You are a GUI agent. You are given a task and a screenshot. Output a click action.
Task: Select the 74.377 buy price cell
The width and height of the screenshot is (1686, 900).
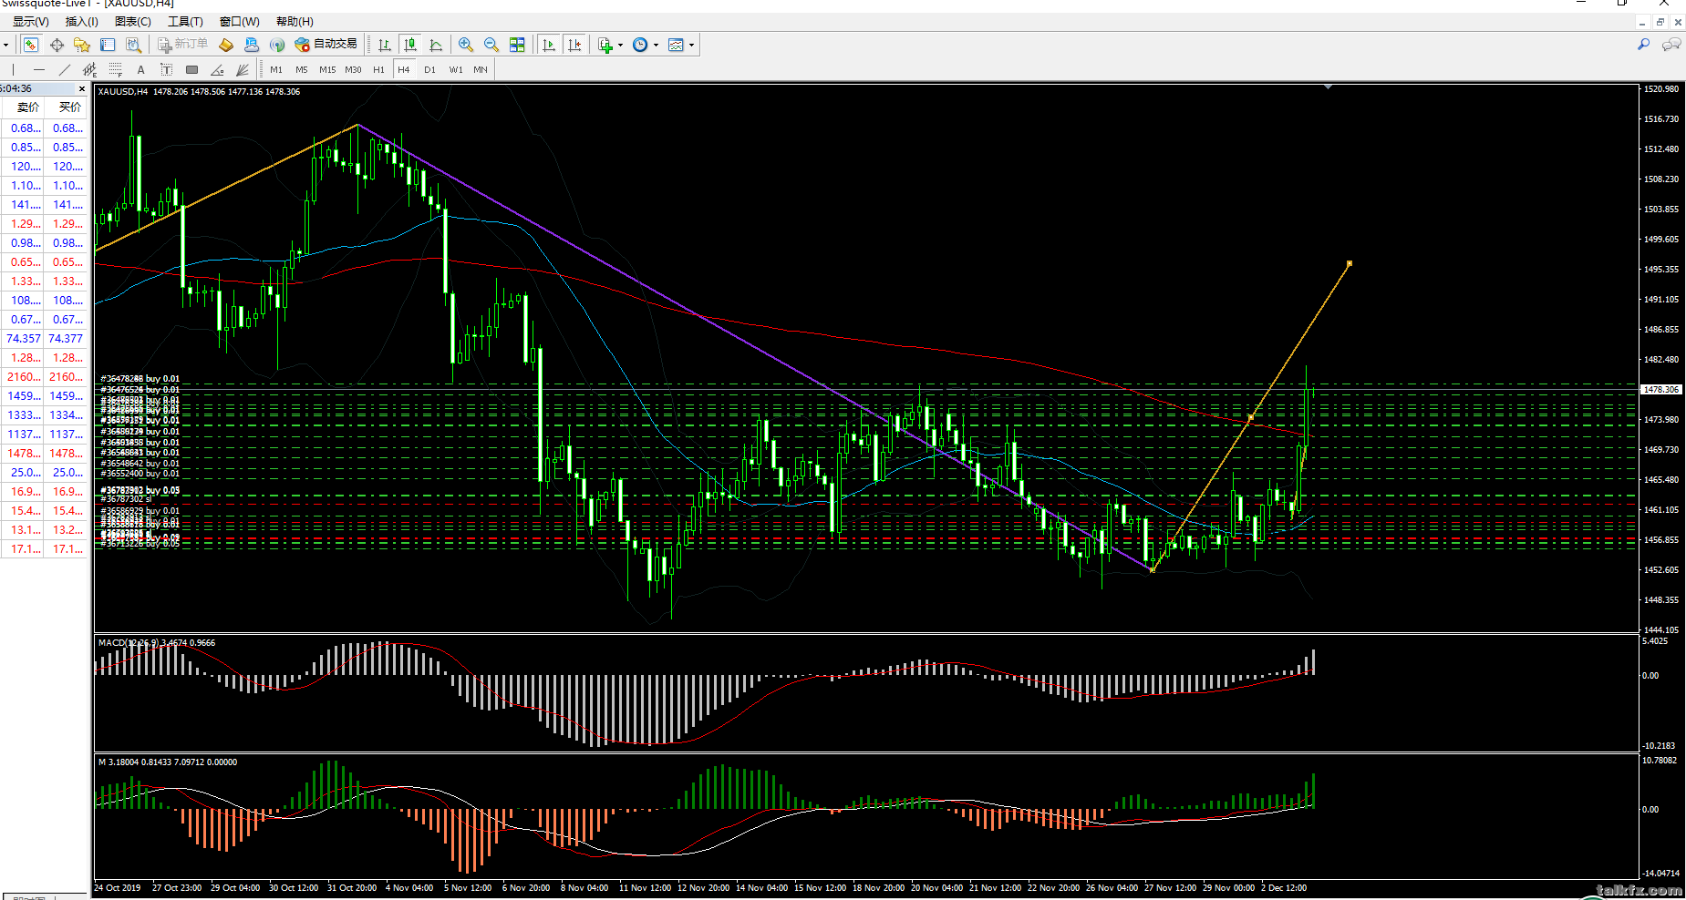(67, 338)
